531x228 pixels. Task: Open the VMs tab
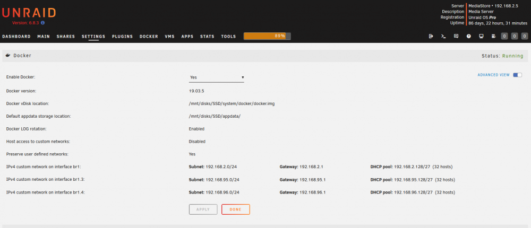(x=170, y=37)
